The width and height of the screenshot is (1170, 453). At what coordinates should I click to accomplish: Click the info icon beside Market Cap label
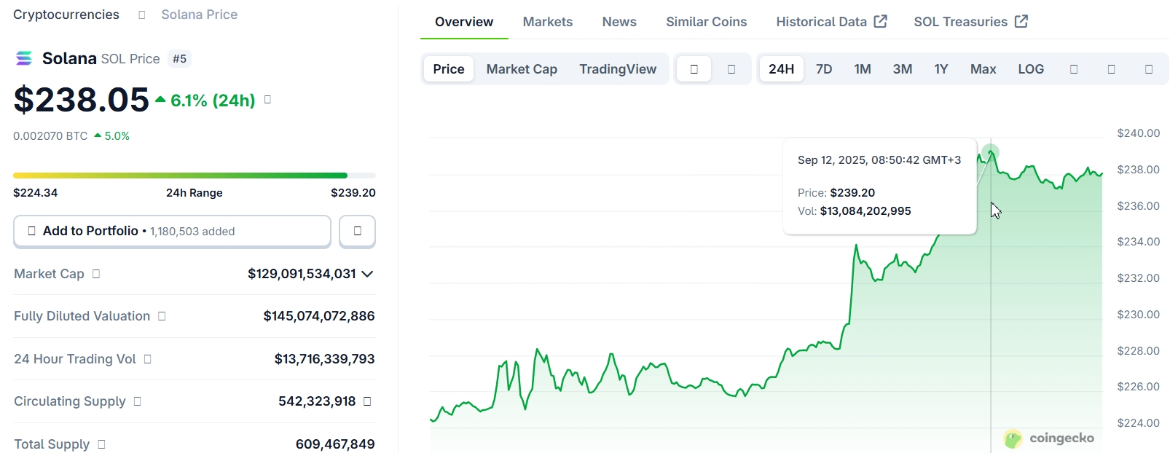[96, 274]
